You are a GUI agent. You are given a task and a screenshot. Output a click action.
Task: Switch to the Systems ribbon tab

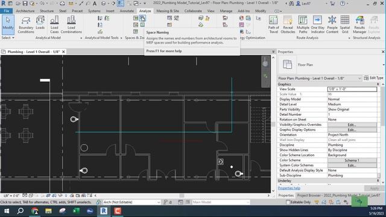[x=94, y=11]
